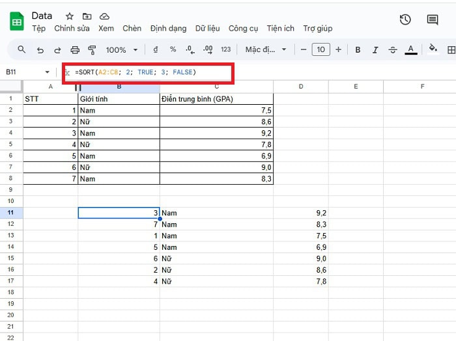Decrease font size with minus button
456x341 pixels.
(303, 49)
